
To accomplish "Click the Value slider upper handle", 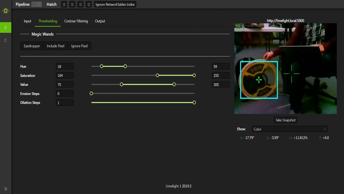I will point(174,85).
